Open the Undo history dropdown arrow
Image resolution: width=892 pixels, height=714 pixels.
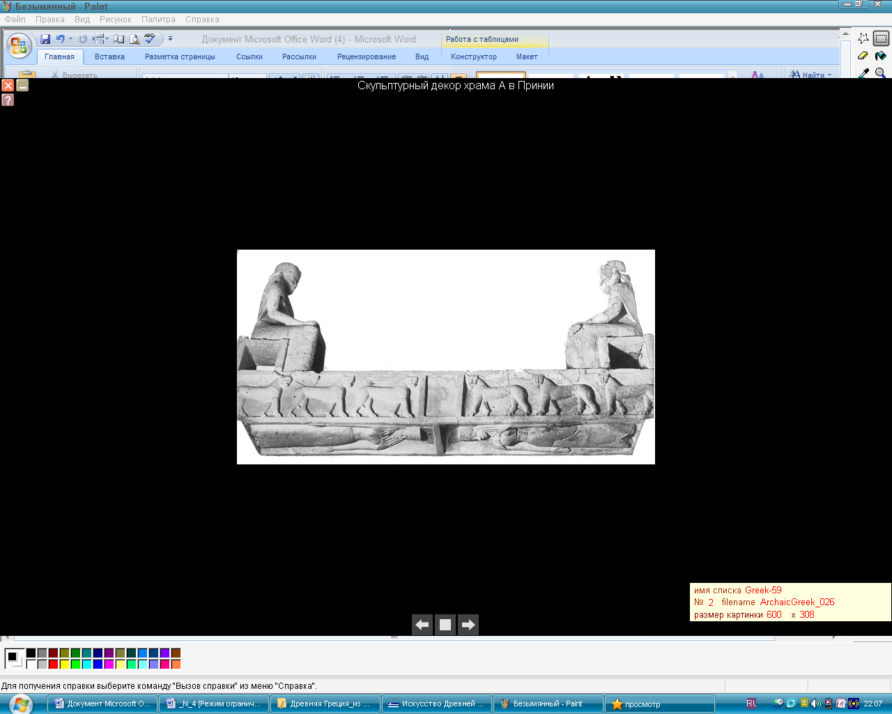[x=70, y=39]
